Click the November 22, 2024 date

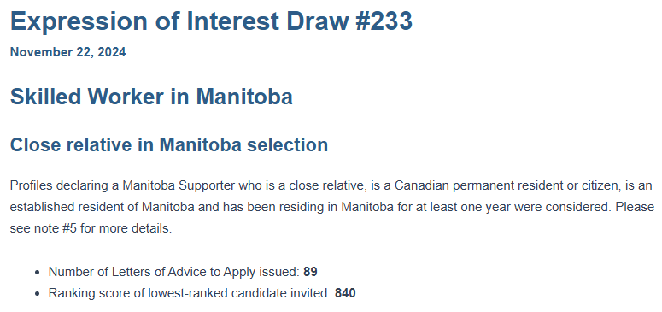click(68, 52)
